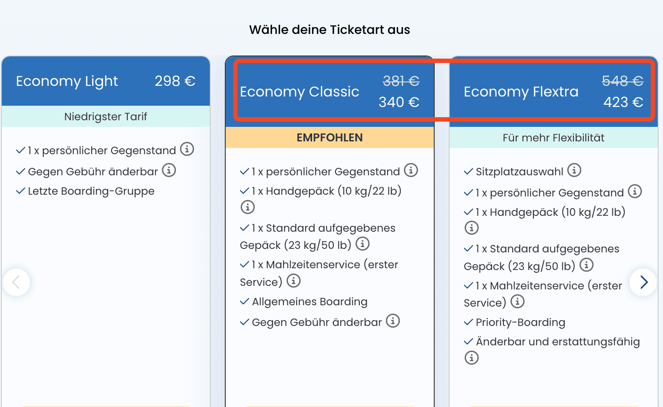The width and height of the screenshot is (663, 407).
Task: Open Flextra aufgegebenes Gepäck info icon
Action: (586, 265)
